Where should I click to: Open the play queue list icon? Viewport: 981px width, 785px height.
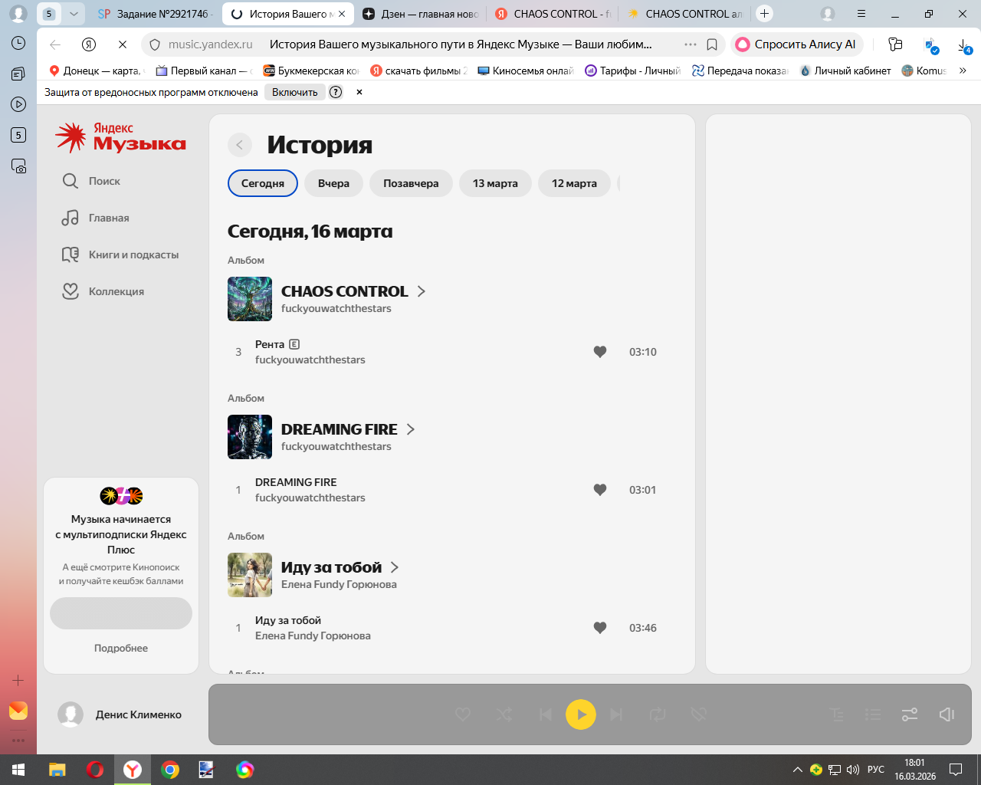coord(873,714)
